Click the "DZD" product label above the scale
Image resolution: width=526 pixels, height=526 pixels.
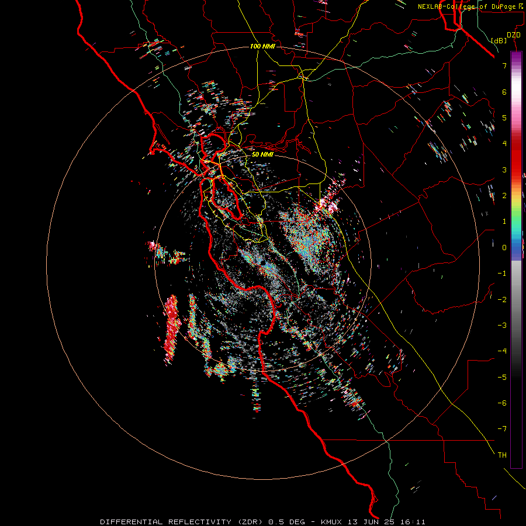point(514,35)
